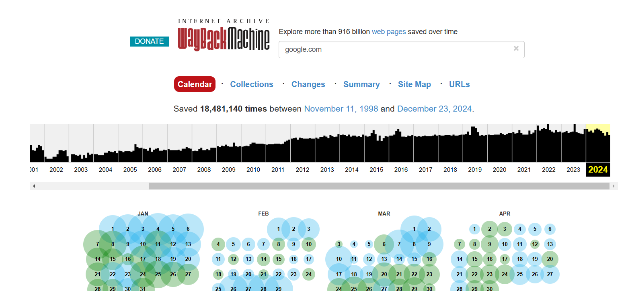
Task: Open the web pages link
Action: 388,32
